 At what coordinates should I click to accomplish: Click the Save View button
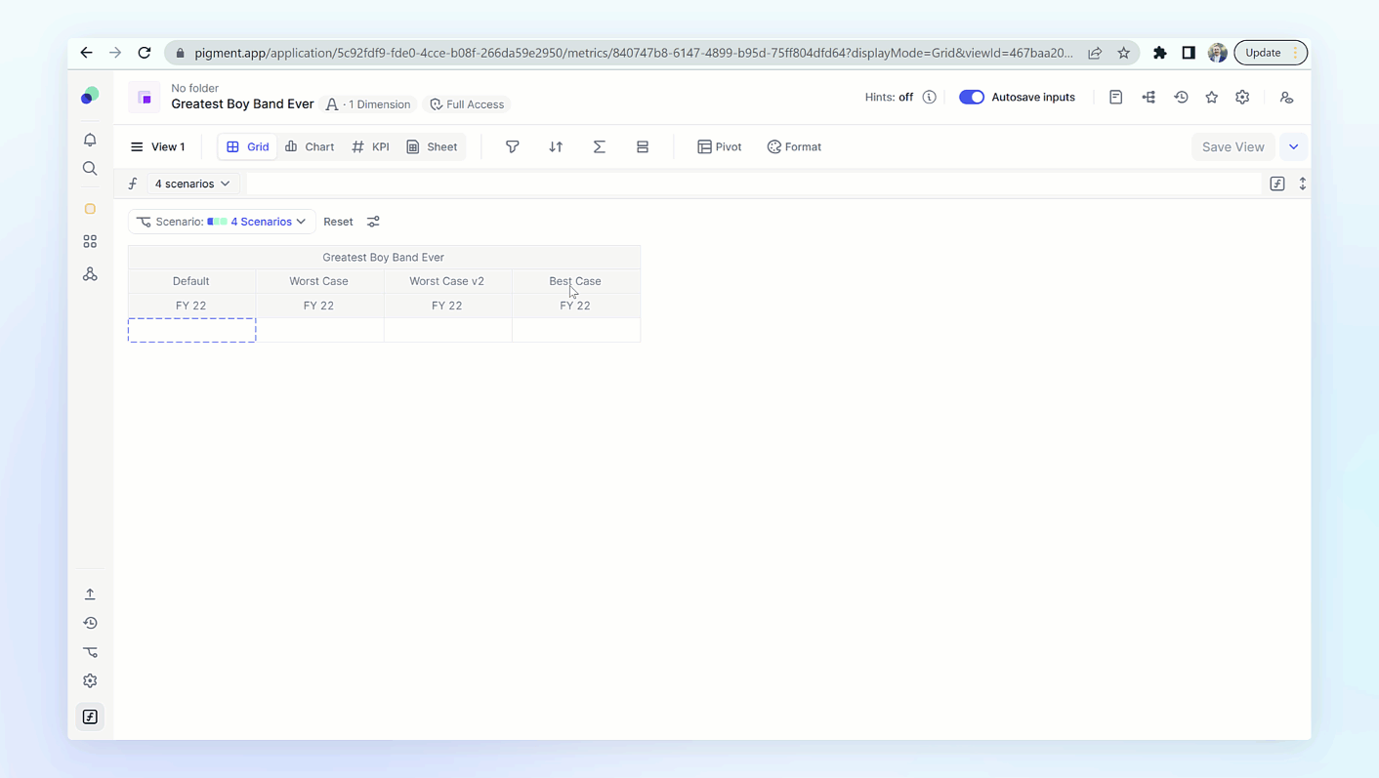(x=1233, y=146)
